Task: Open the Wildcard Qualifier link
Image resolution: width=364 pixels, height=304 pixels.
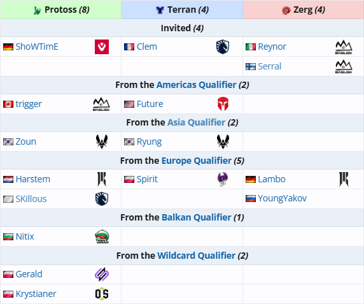Action: pos(197,256)
